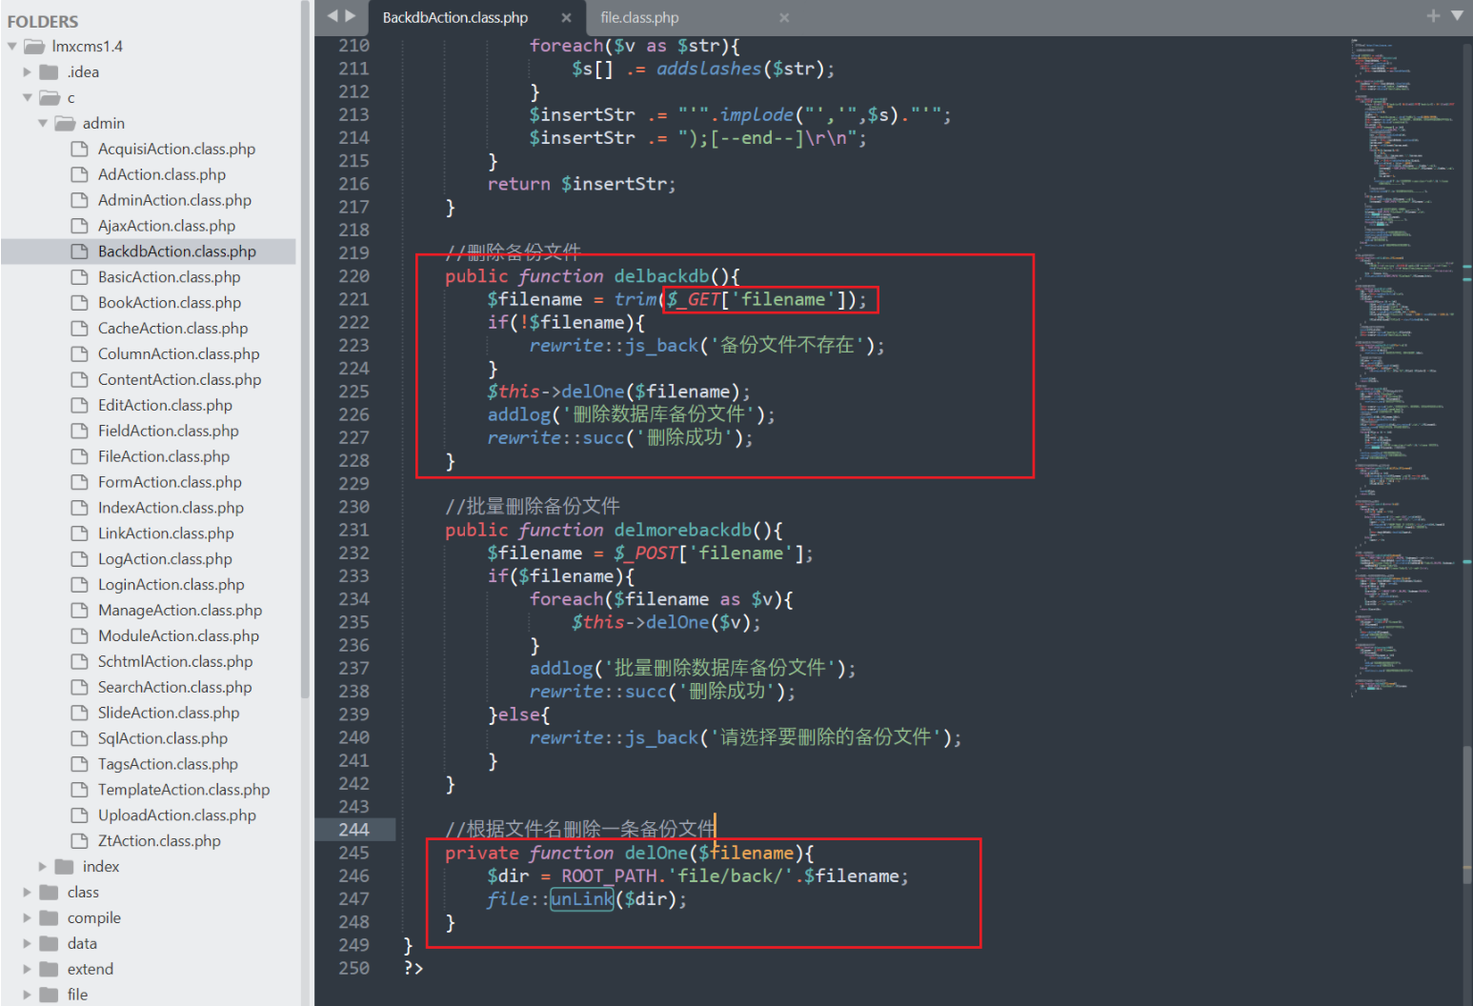Open TemplateAction.class.php file
Image resolution: width=1473 pixels, height=1006 pixels.
click(x=184, y=792)
